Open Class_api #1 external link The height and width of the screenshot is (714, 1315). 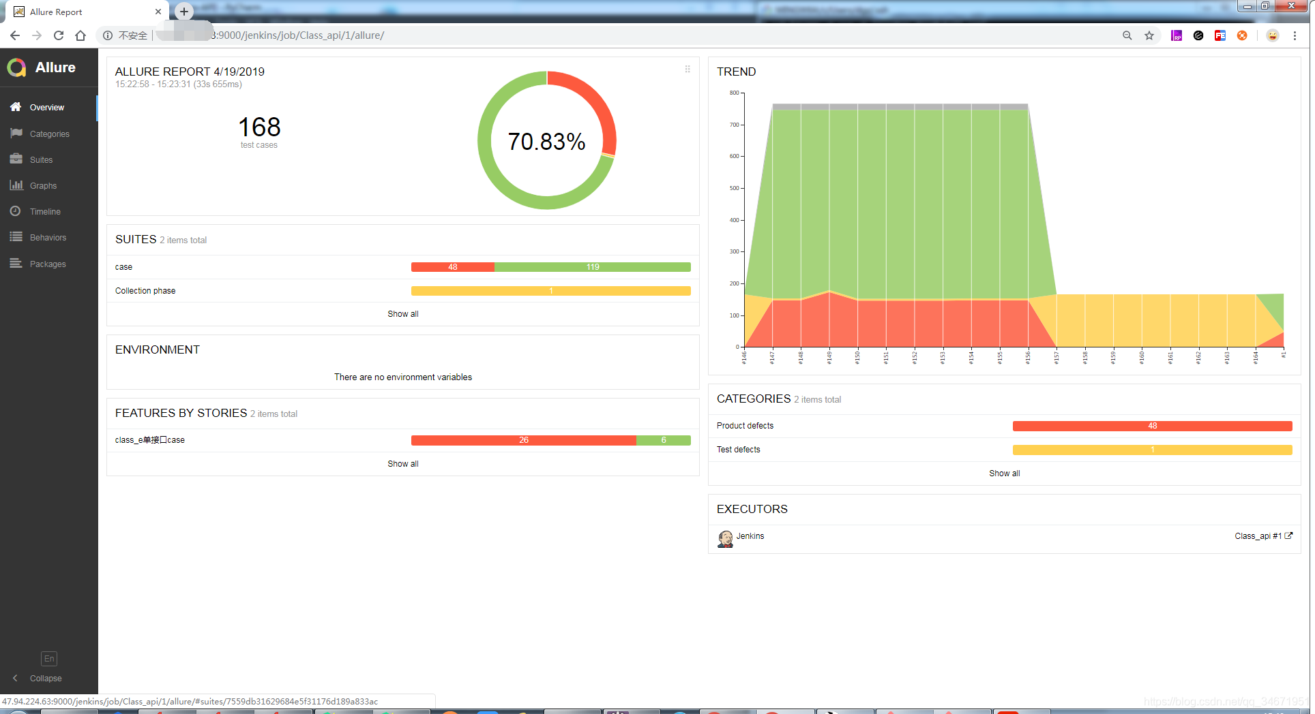point(1263,536)
